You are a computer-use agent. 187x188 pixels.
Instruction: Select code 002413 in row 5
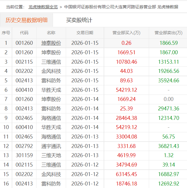point(24,80)
